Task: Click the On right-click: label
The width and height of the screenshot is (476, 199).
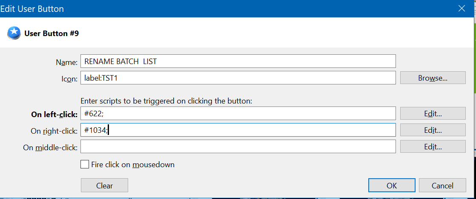Action: [54, 131]
